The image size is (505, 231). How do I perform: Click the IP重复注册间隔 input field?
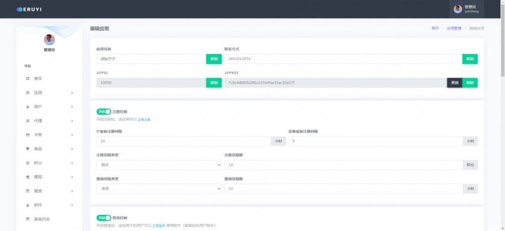pyautogui.click(x=183, y=142)
